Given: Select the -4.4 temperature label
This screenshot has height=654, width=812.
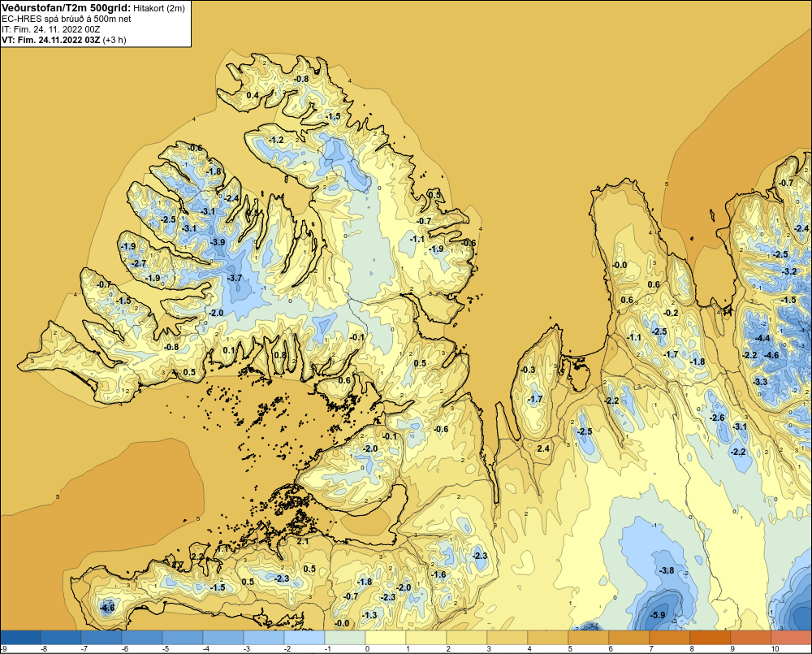Looking at the screenshot, I should tap(762, 339).
